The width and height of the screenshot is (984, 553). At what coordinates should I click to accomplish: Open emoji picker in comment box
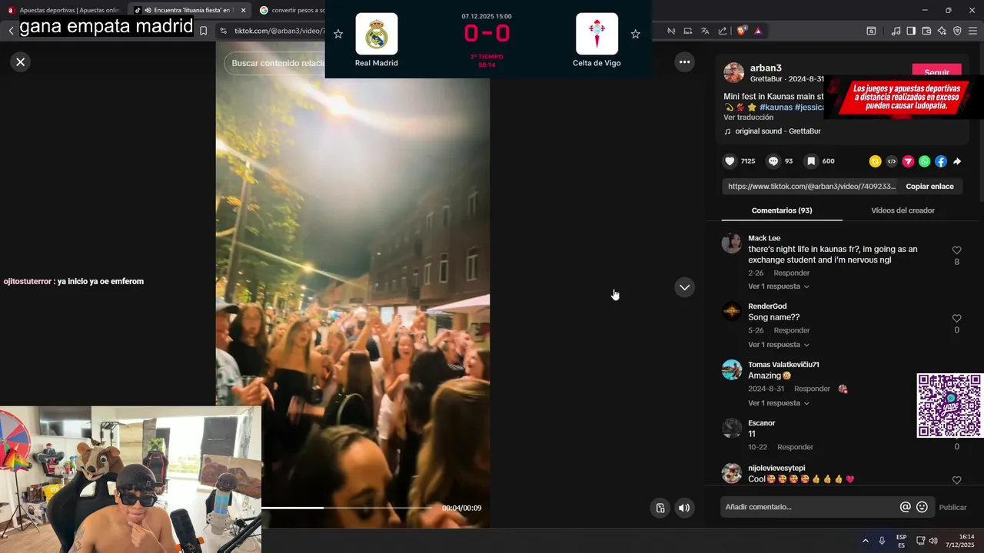(922, 507)
